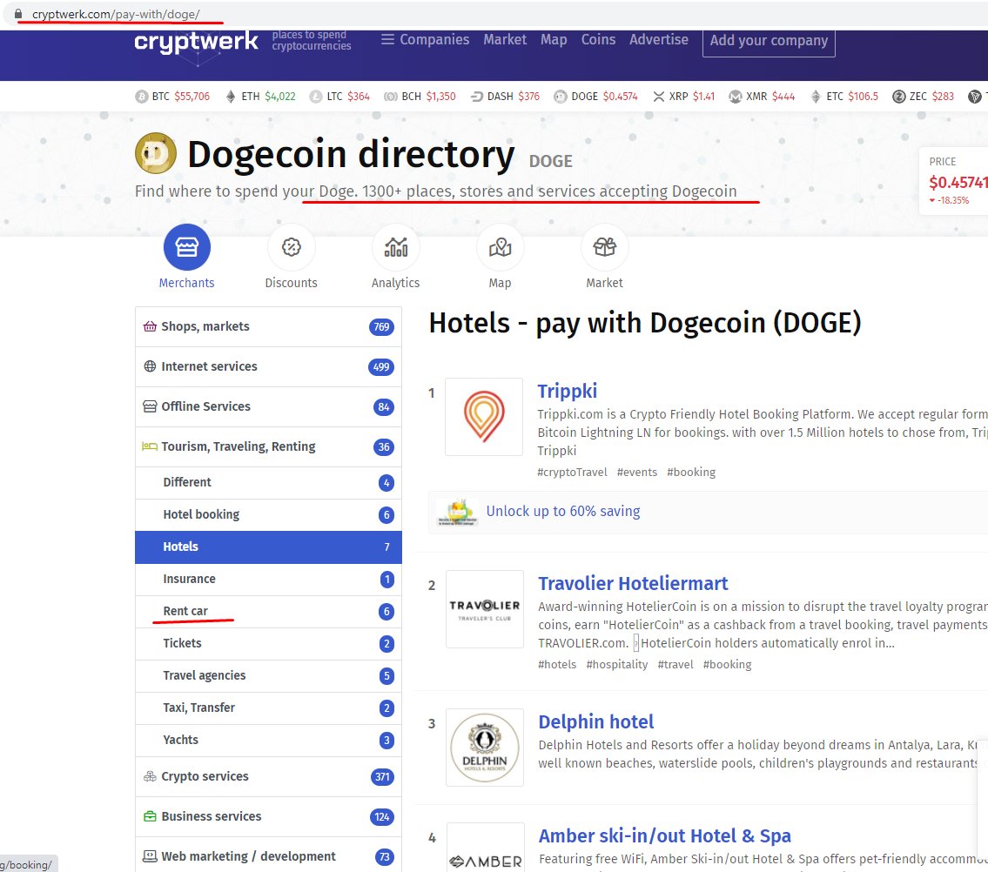
Task: Open the Market gift box icon
Action: point(604,247)
